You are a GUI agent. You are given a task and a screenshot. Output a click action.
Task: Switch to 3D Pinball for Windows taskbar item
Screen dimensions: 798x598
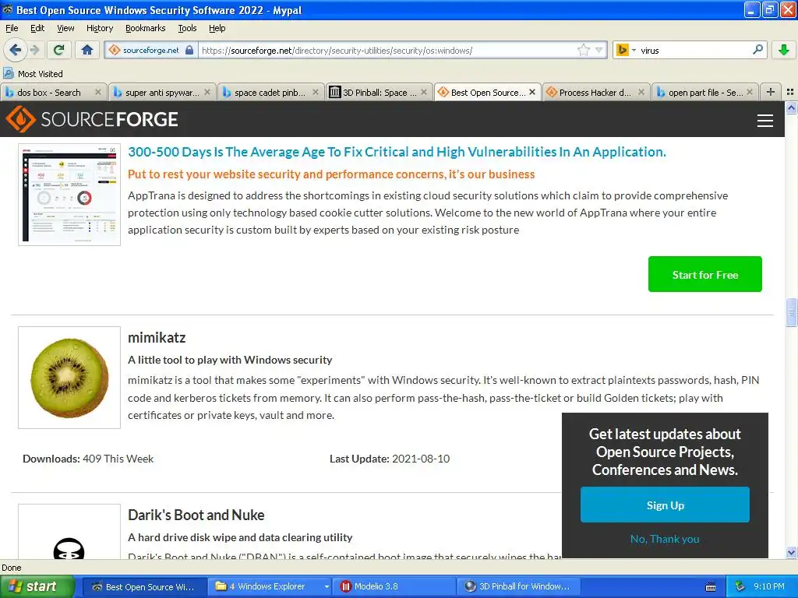coord(518,586)
